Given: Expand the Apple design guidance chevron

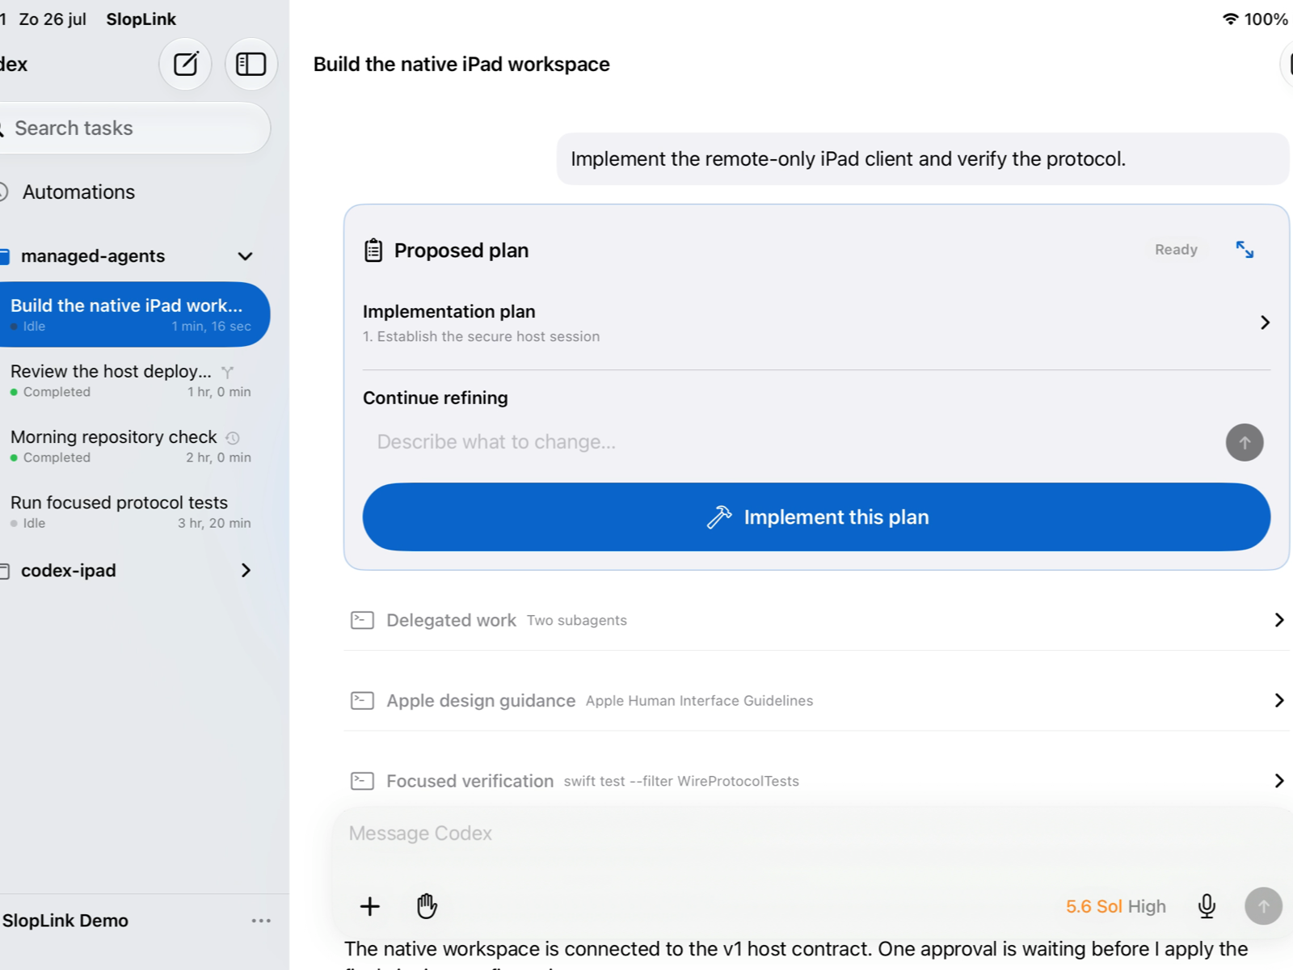Looking at the screenshot, I should tap(1278, 700).
